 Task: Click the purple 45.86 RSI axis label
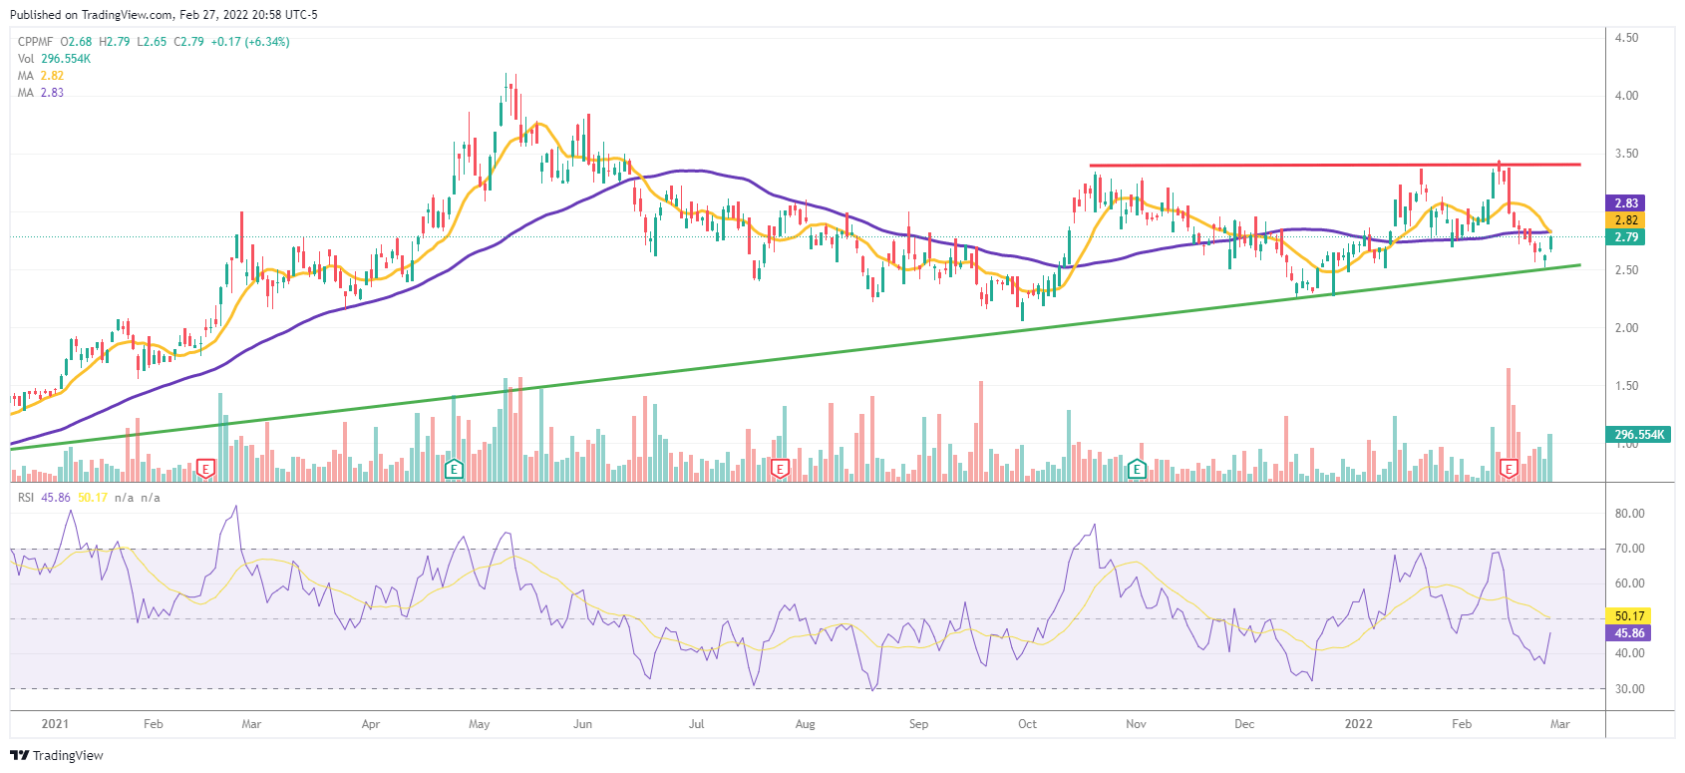tap(1629, 633)
